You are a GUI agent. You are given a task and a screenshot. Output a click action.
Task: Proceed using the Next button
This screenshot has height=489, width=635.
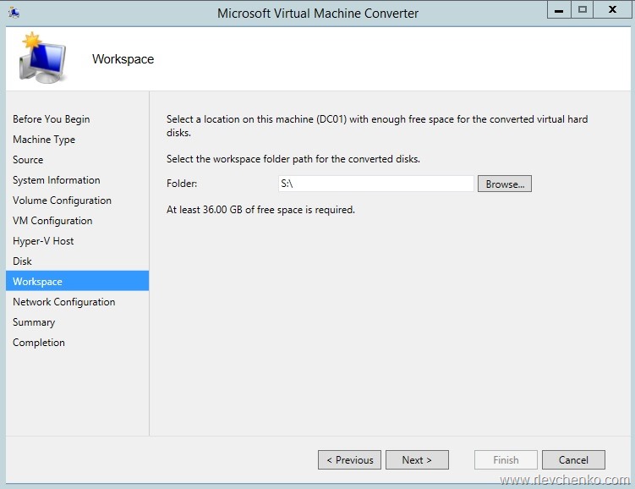(417, 460)
